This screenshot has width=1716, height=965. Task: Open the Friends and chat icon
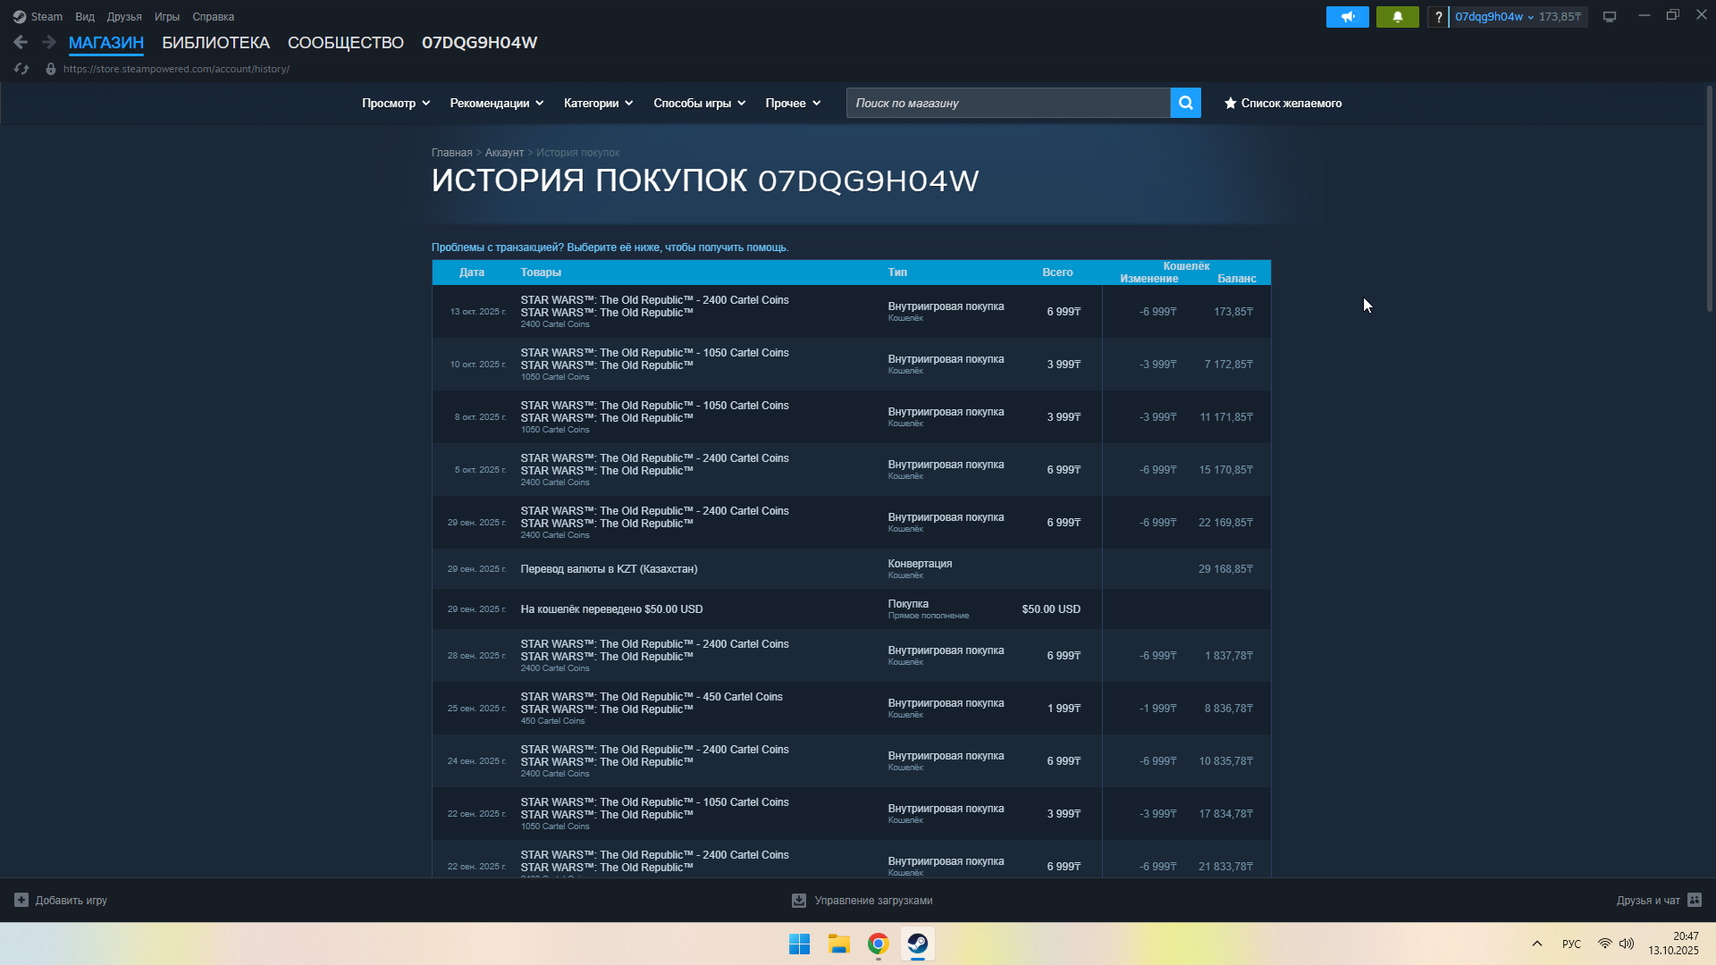coord(1695,900)
